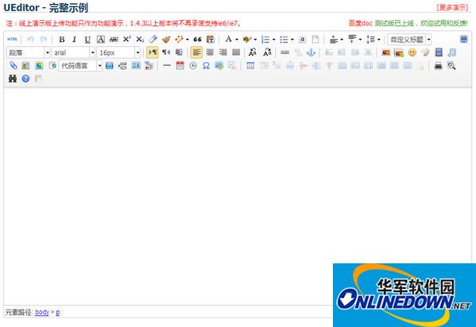Click the redo arrow icon
Image resolution: width=476 pixels, height=327 pixels.
(44, 39)
